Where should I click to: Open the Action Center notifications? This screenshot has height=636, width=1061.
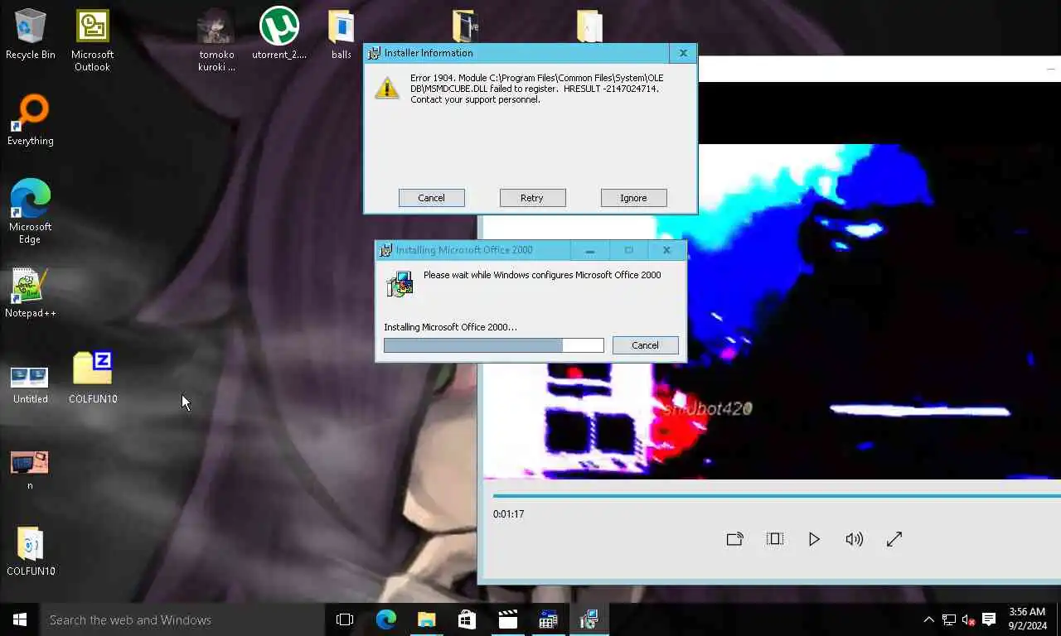tap(989, 619)
